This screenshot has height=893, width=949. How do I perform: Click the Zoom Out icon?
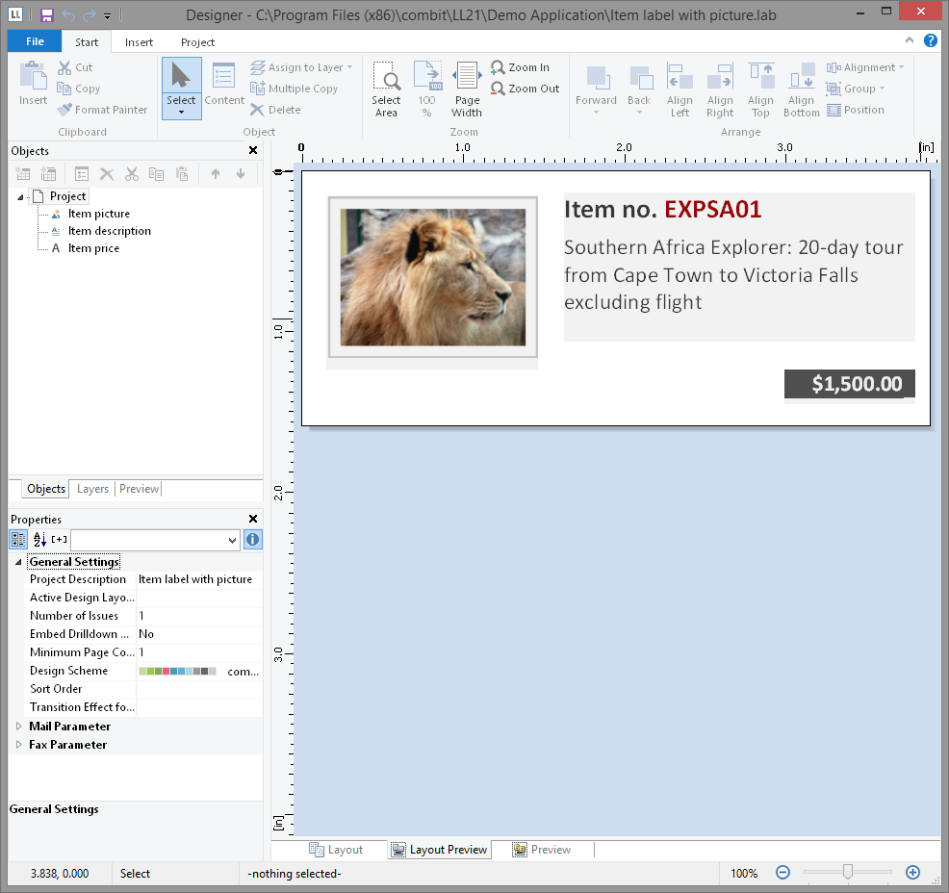(x=498, y=89)
